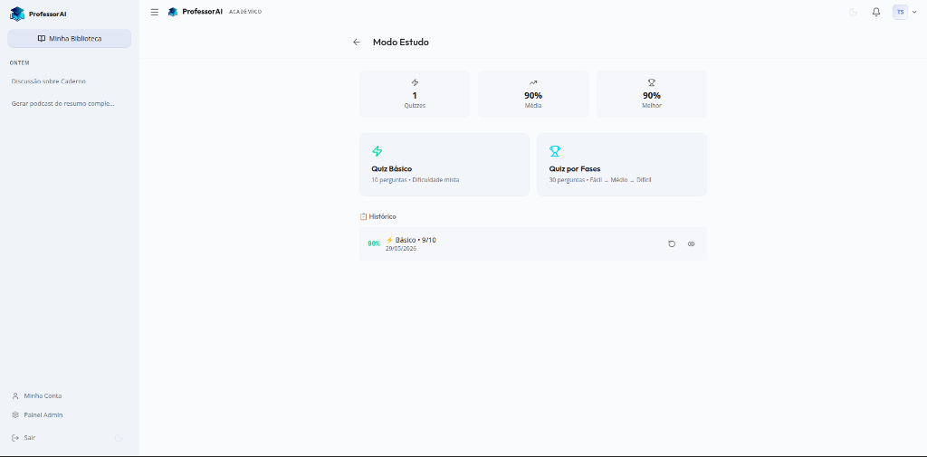Open notifications bell icon
The height and width of the screenshot is (457, 927).
click(x=876, y=12)
